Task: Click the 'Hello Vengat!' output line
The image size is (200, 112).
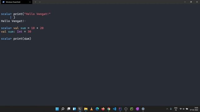Action: pos(12,21)
